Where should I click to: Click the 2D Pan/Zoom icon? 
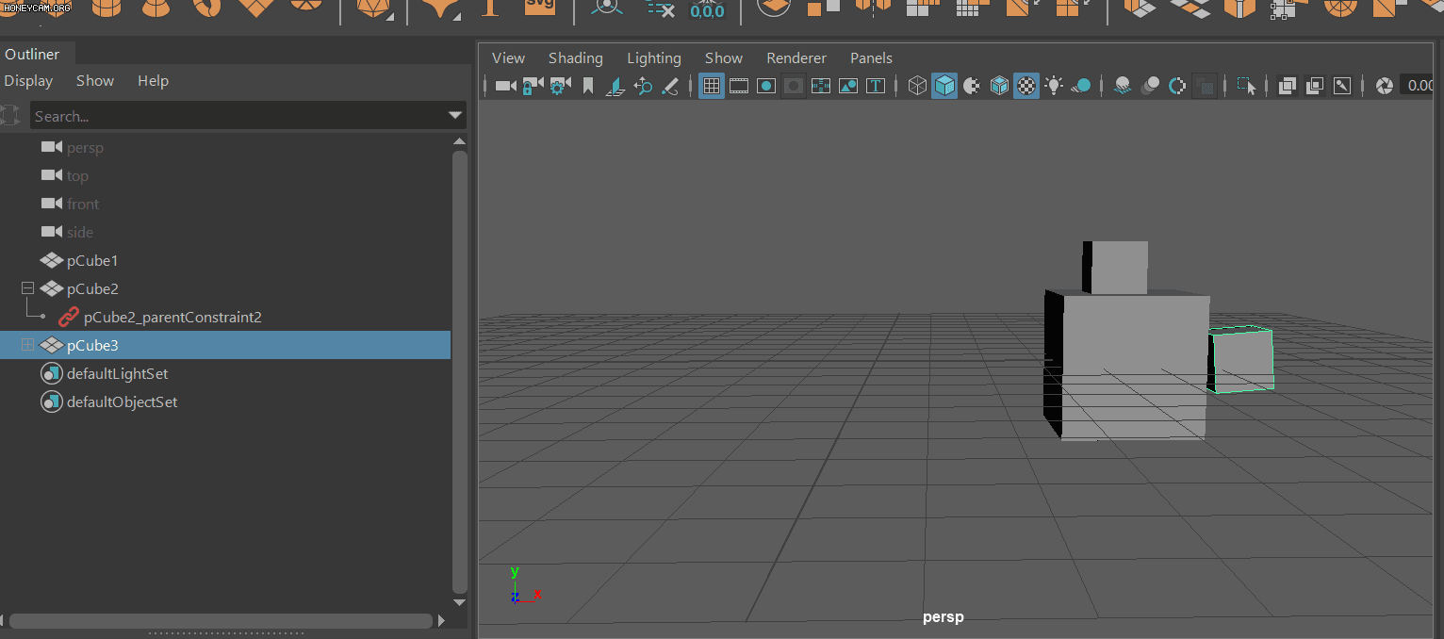tap(644, 86)
